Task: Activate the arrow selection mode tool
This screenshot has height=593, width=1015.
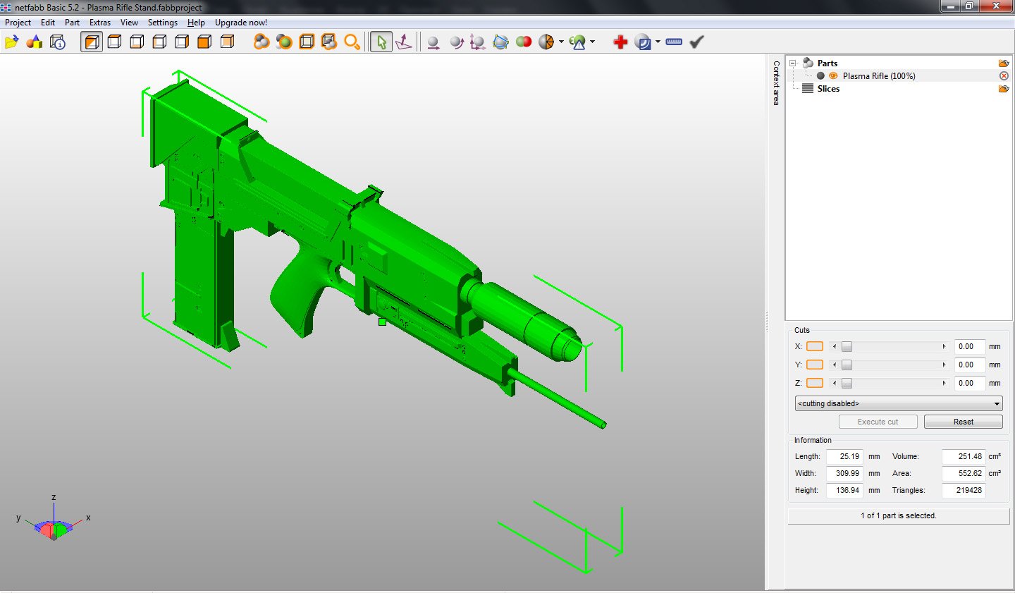Action: tap(381, 42)
